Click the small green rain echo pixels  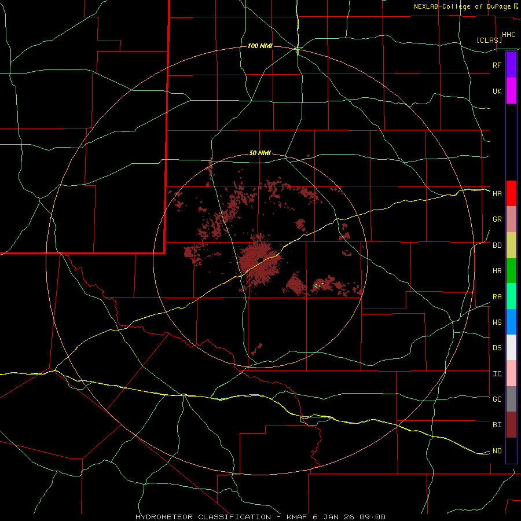pos(316,285)
